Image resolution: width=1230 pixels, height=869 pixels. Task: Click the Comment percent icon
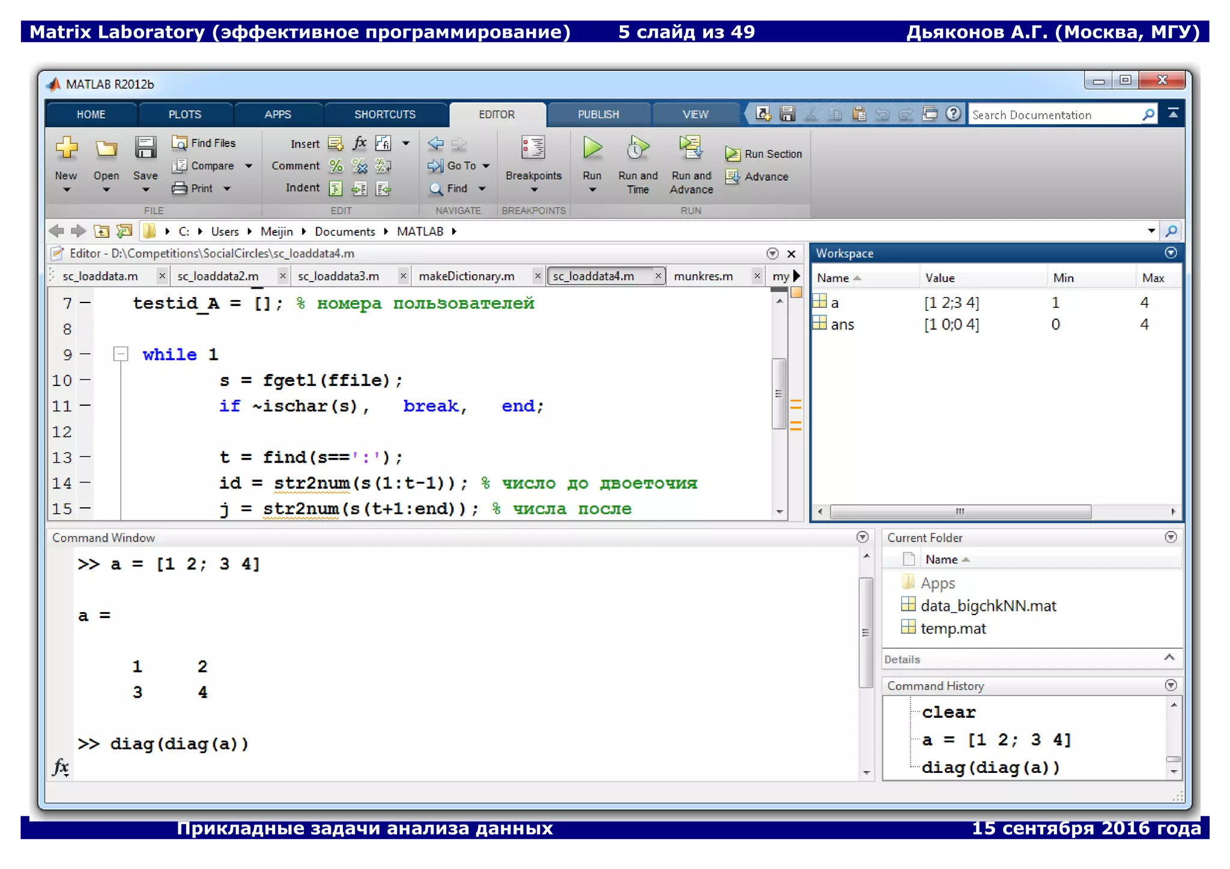336,166
